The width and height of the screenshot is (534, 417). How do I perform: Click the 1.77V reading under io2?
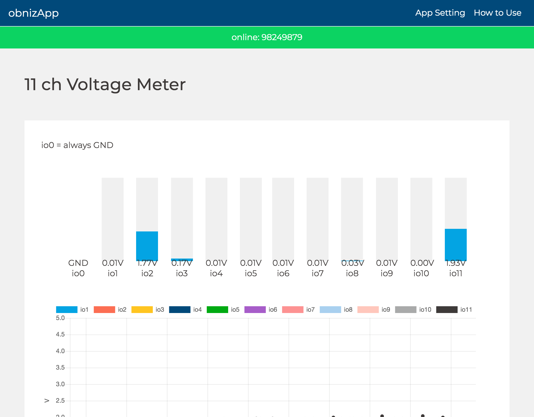click(x=147, y=263)
